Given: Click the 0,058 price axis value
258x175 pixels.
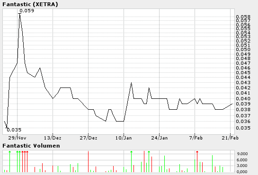Looking at the screenshot, I should [x=243, y=17].
